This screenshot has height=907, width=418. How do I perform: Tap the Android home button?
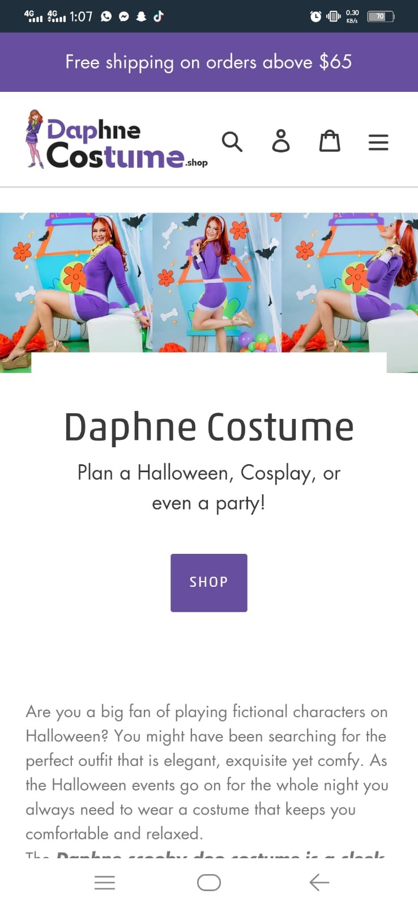[209, 883]
